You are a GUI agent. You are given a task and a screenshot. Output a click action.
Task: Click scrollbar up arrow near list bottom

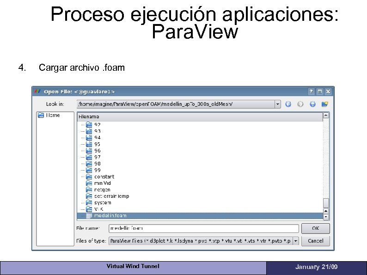pyautogui.click(x=326, y=211)
